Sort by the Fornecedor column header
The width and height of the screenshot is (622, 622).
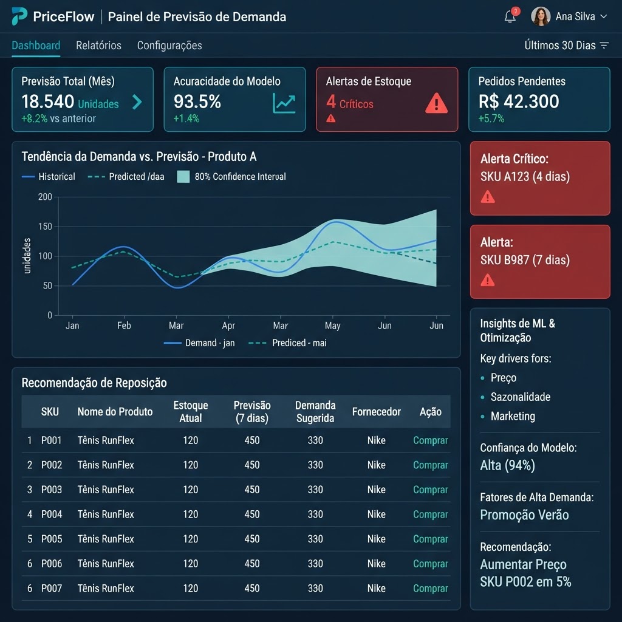pos(377,412)
